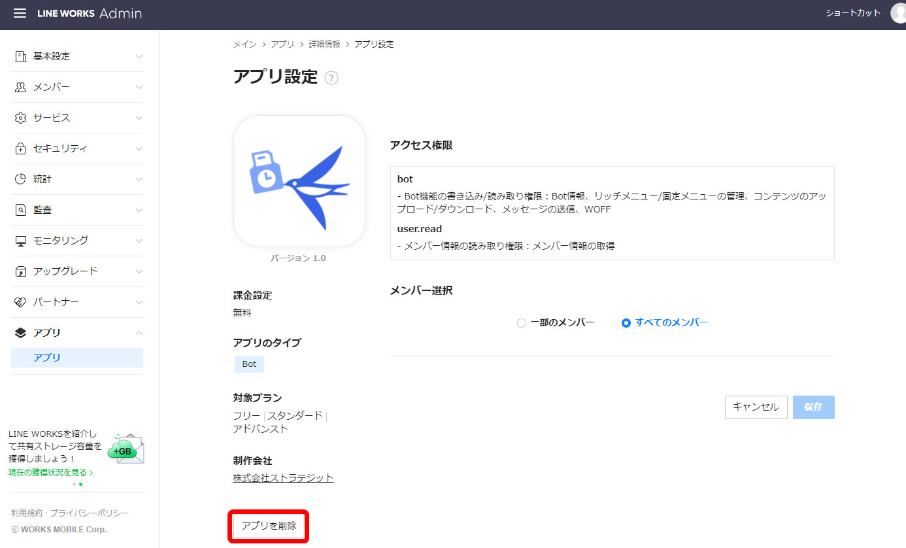Click the セキュリティ lock icon
Viewport: 906px width, 548px height.
[x=20, y=148]
